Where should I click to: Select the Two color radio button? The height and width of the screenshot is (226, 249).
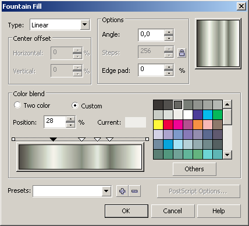[x=17, y=105]
